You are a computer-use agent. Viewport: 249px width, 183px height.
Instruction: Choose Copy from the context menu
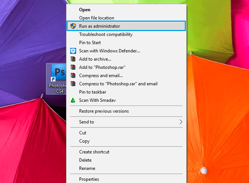pos(126,141)
